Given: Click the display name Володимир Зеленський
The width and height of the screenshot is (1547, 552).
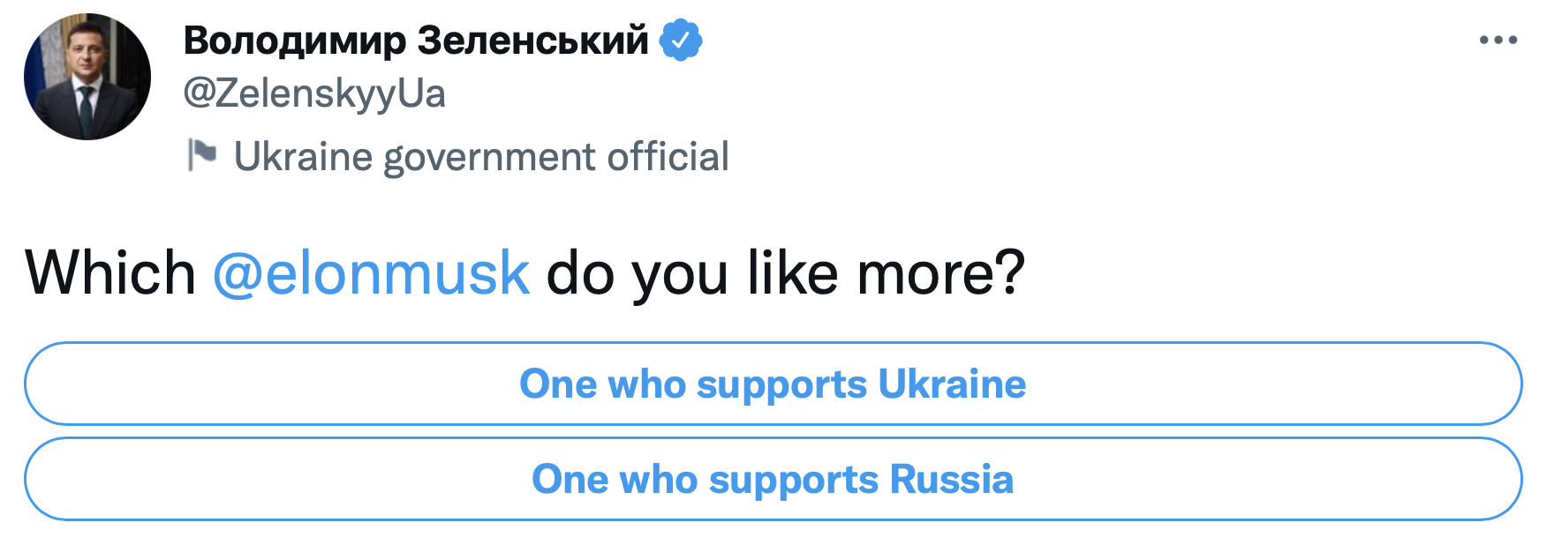Looking at the screenshot, I should coord(415,41).
